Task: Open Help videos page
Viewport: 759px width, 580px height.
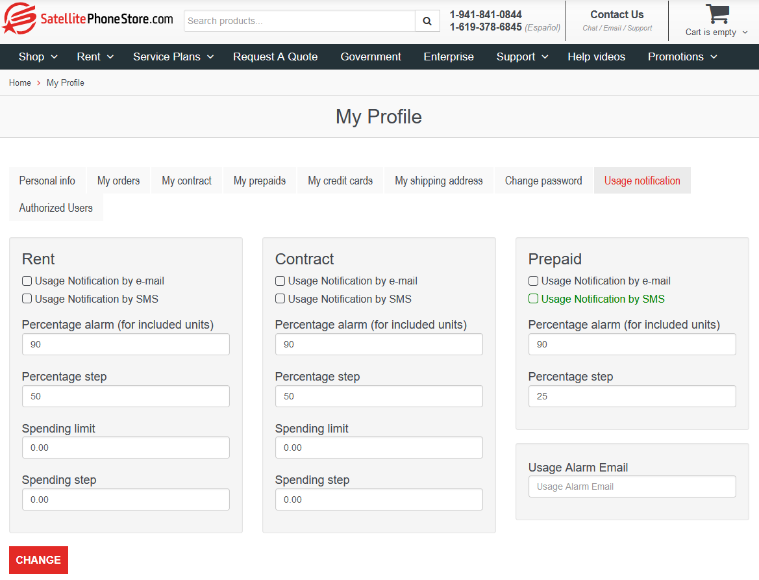Action: [596, 57]
